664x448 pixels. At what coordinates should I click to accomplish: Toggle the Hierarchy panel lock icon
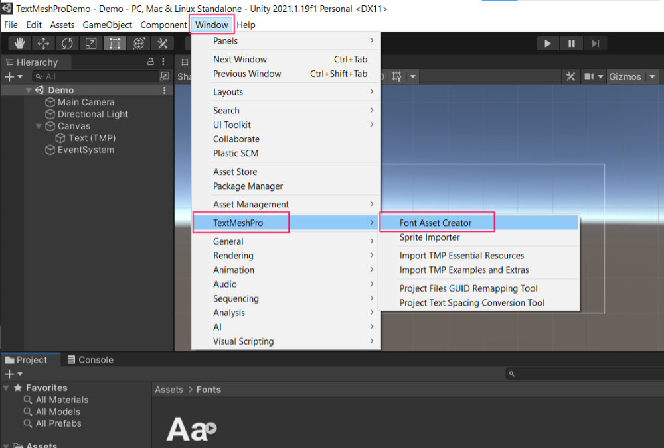[x=150, y=62]
